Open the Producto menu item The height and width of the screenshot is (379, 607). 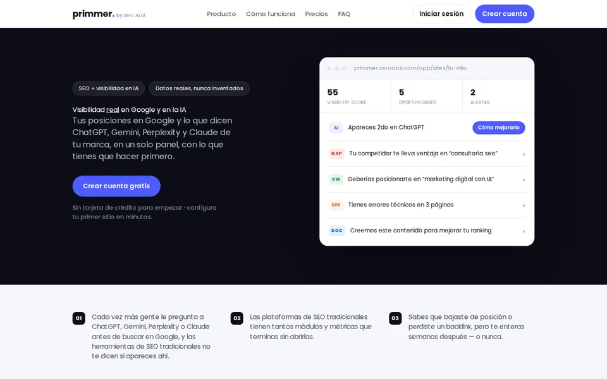click(x=221, y=14)
